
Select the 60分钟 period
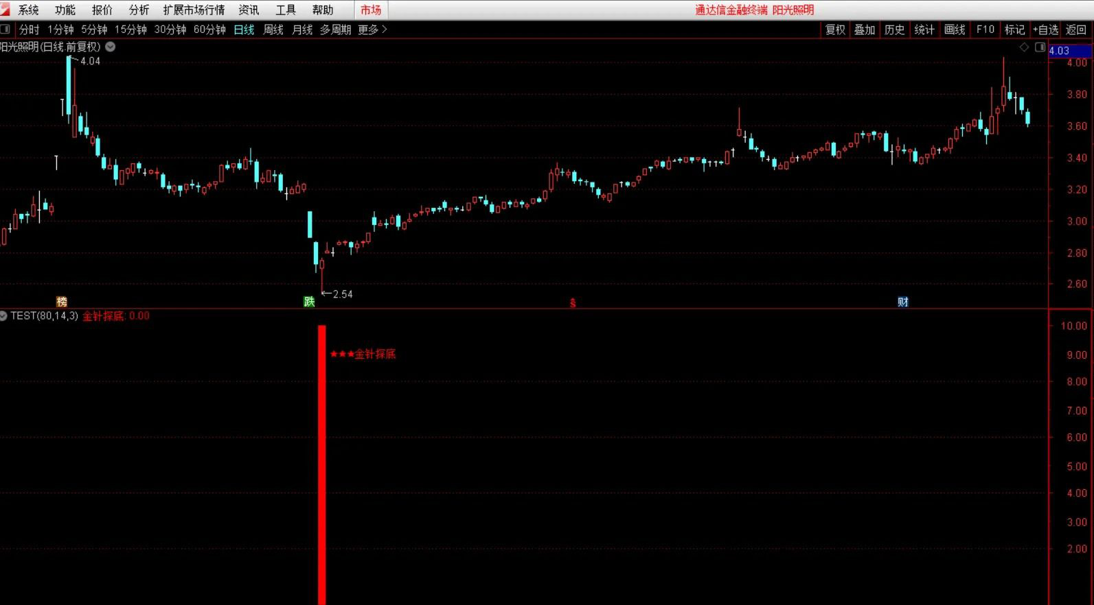pos(209,29)
